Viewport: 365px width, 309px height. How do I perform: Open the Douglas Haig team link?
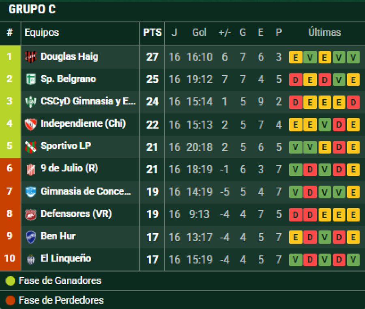pyautogui.click(x=69, y=57)
